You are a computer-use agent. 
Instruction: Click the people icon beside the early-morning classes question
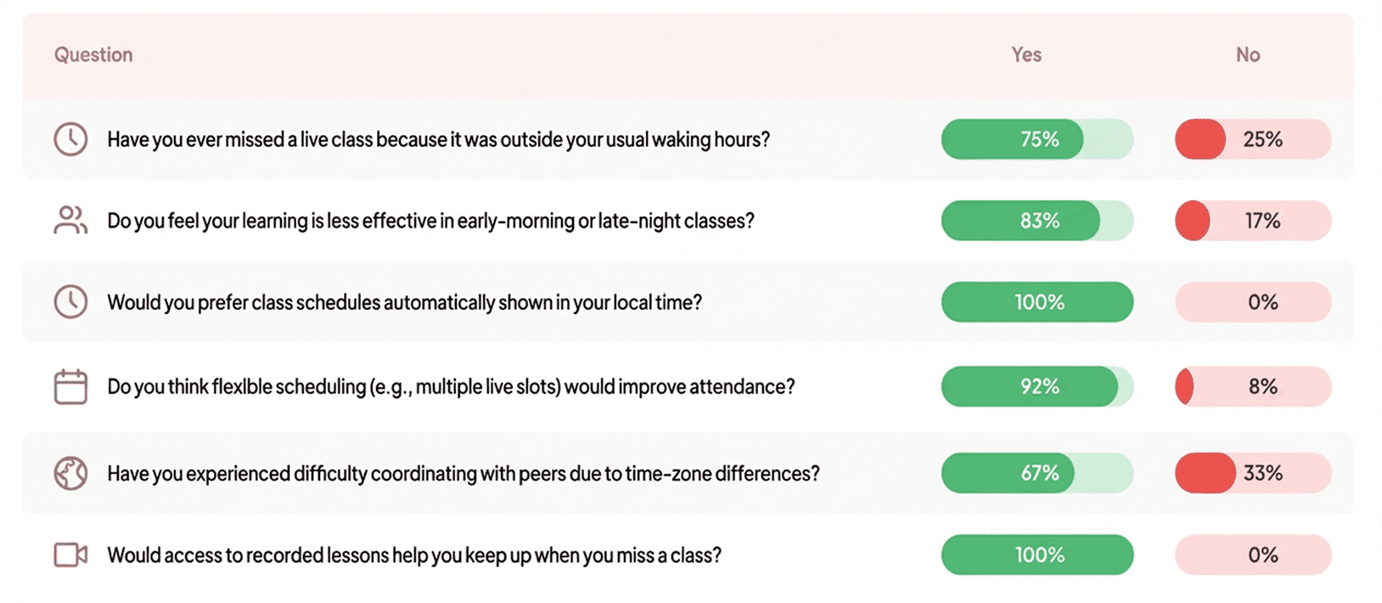[x=70, y=221]
